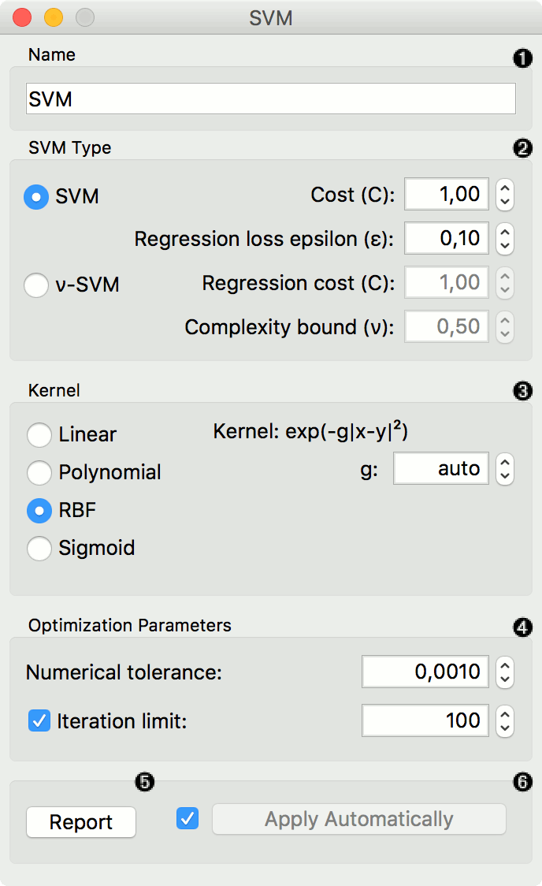The width and height of the screenshot is (542, 886).
Task: Adjust the Cost (C) stepper arrows
Action: tap(505, 195)
